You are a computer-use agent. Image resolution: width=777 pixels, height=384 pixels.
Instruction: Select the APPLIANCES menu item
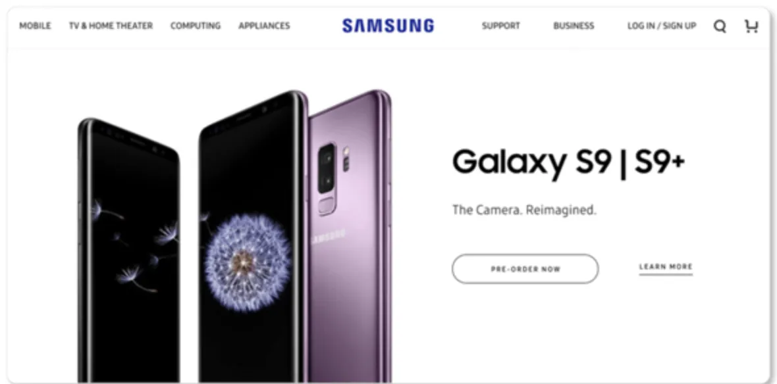point(264,26)
